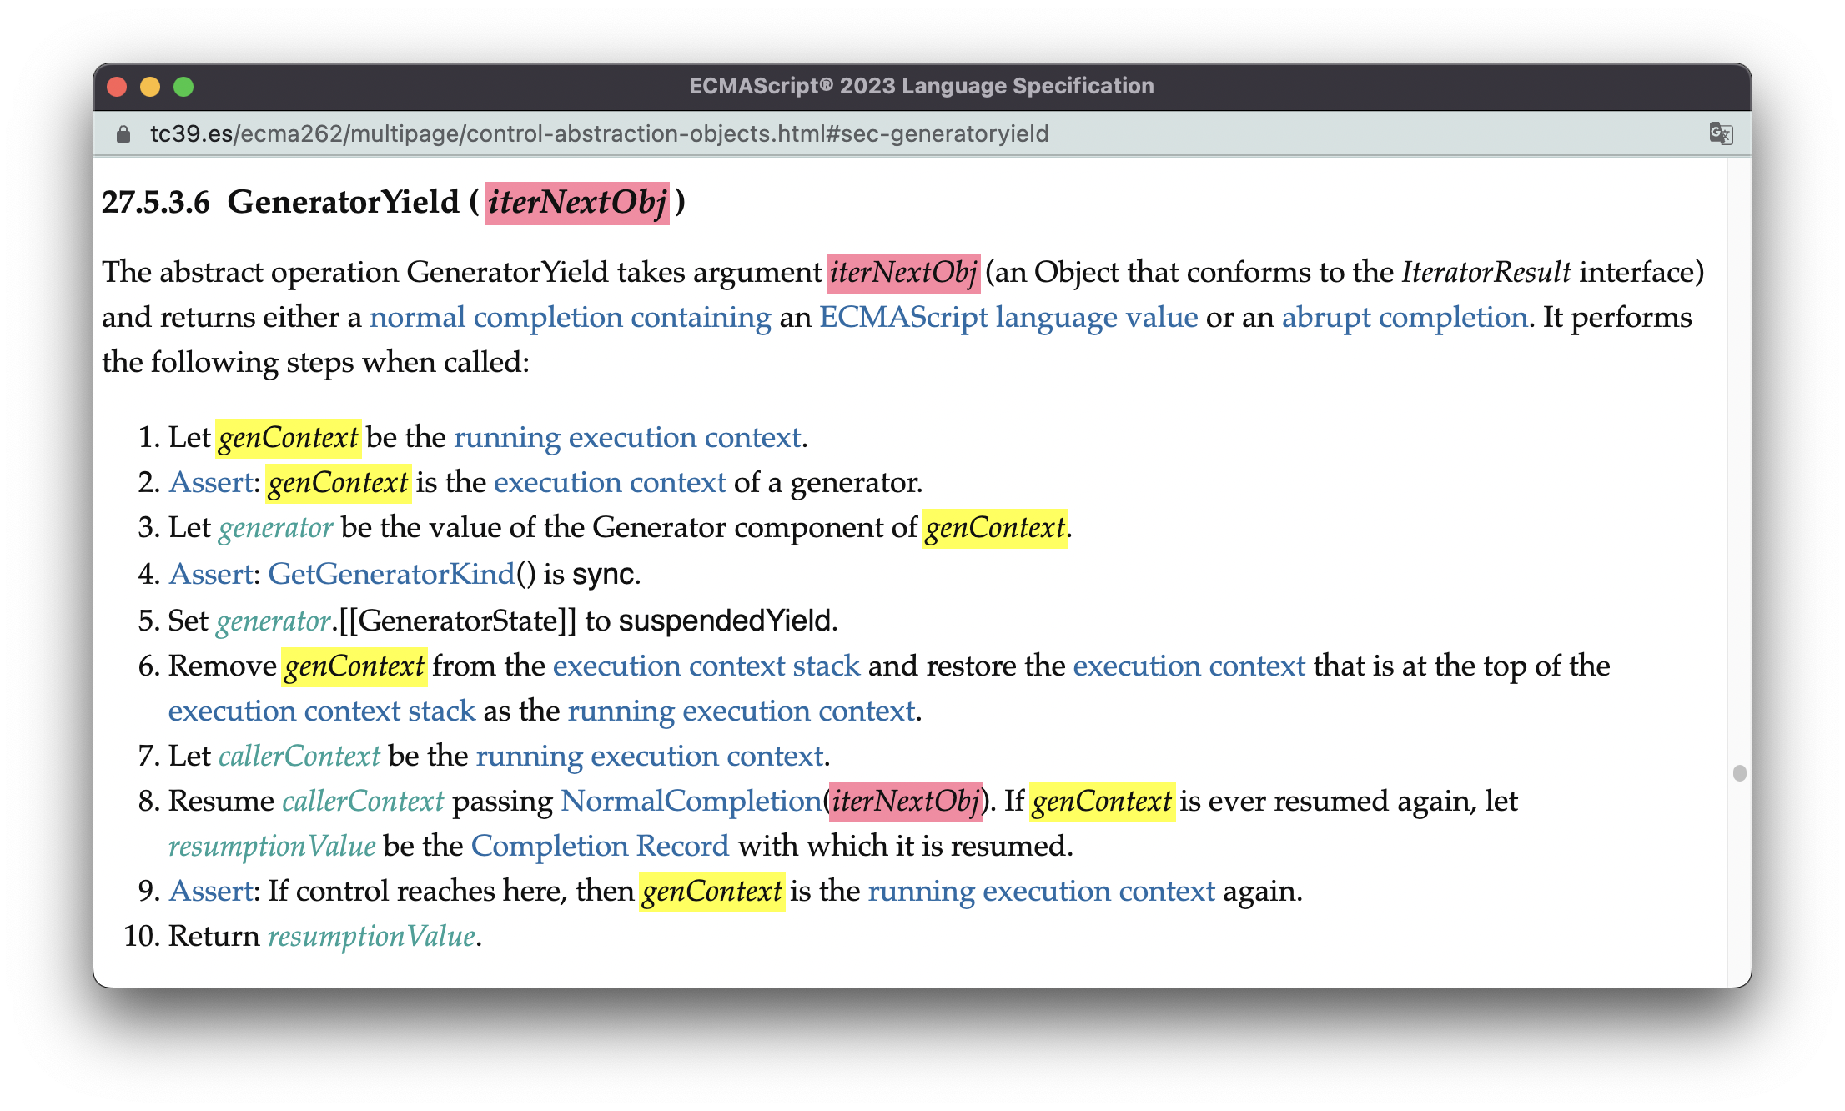Click genContext variable in step 2
Viewport: 1845px width, 1111px height.
[339, 483]
